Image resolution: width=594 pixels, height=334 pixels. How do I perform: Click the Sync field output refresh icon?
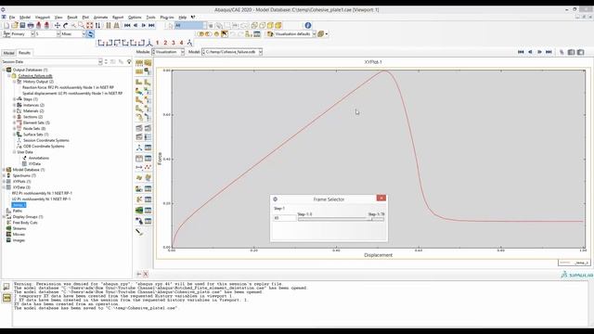tap(90, 34)
